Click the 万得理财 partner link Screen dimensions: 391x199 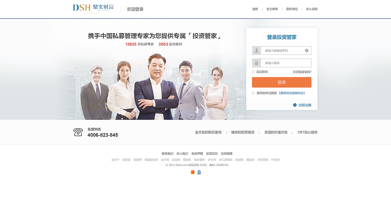263,160
